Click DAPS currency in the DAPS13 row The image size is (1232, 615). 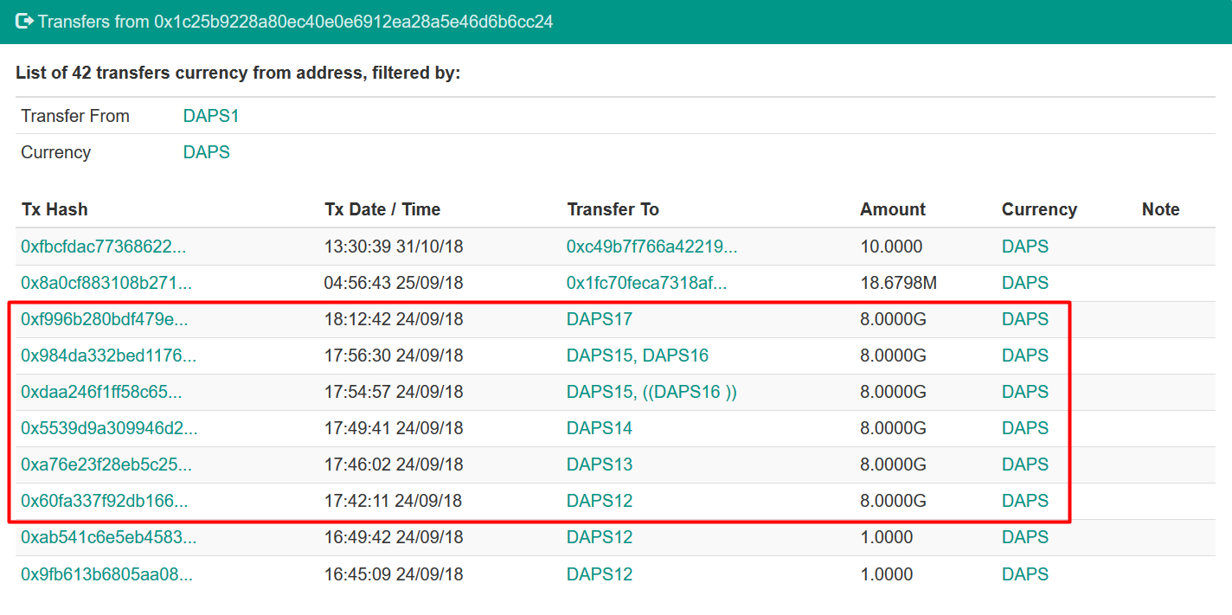pyautogui.click(x=1025, y=464)
